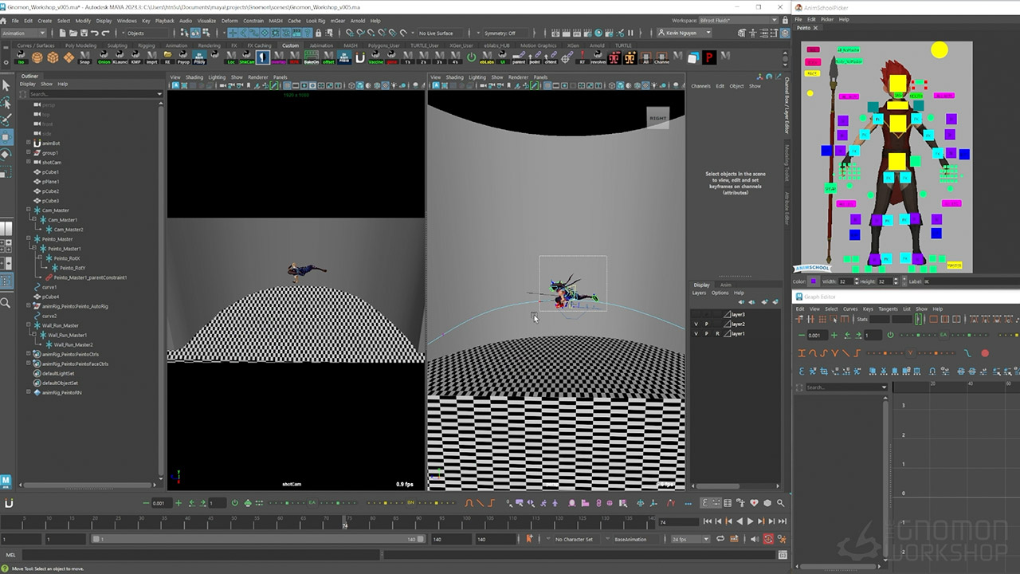Toggle the R display type on layer1

tap(717, 334)
